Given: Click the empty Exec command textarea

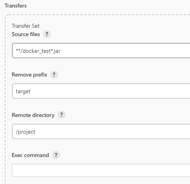Looking at the screenshot, I should point(101,171).
